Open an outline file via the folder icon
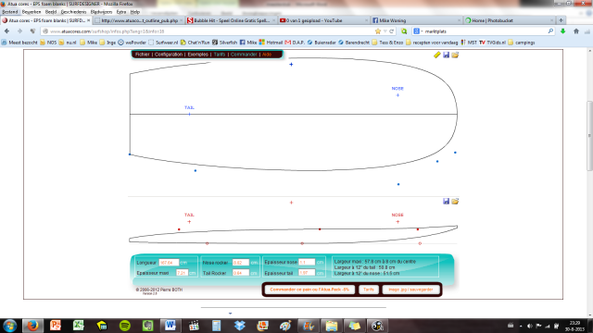This screenshot has width=593, height=333. click(455, 55)
